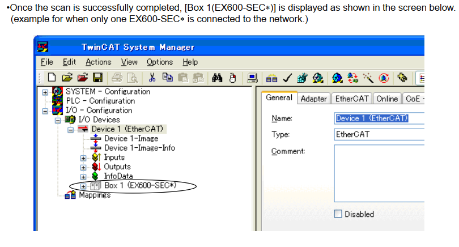Image resolution: width=459 pixels, height=247 pixels.
Task: Switch to the General tab
Action: tap(279, 98)
